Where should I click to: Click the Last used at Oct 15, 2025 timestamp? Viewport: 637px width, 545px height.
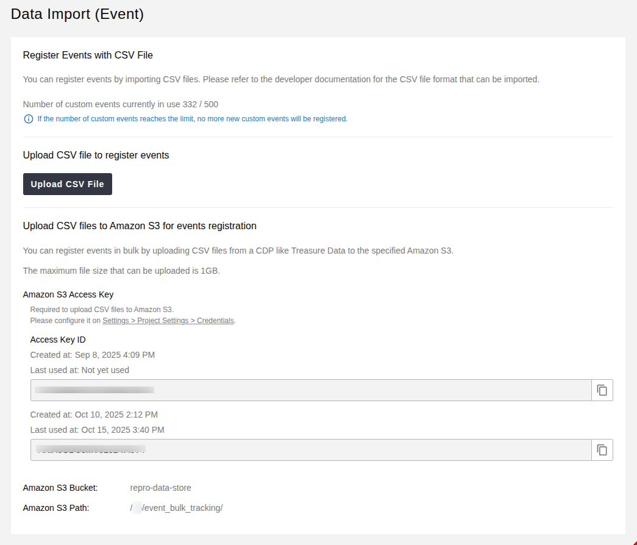coord(97,430)
